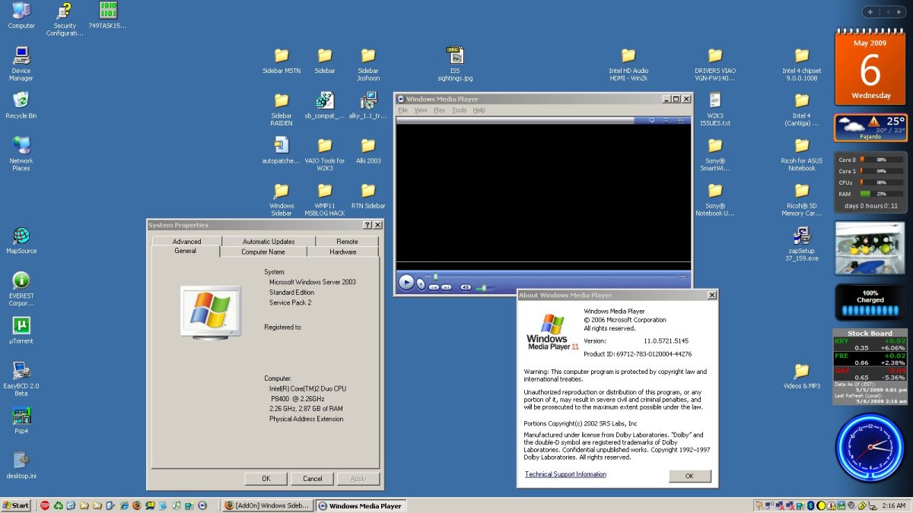This screenshot has height=513, width=913.
Task: Launch MapSource from the desktop
Action: (x=21, y=240)
